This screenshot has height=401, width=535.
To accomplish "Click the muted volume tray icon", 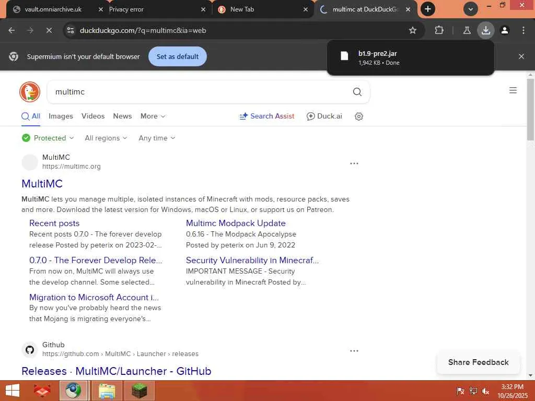I will click(x=485, y=391).
